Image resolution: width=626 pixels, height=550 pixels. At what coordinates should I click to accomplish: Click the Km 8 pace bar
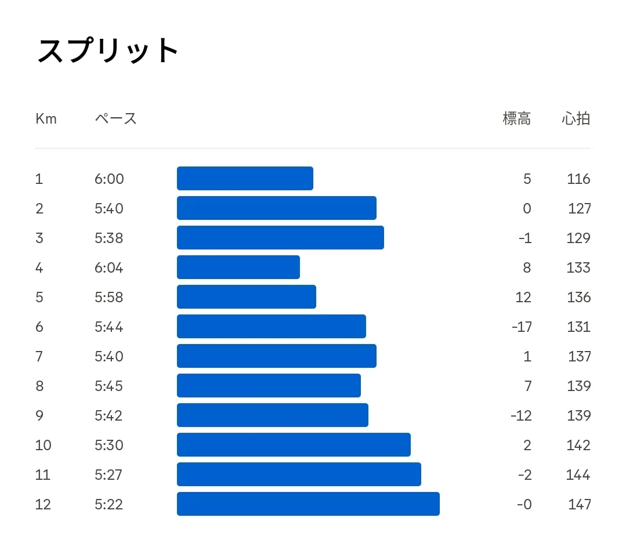269,386
